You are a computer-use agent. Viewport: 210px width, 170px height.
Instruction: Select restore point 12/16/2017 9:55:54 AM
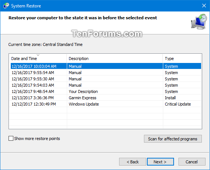click(x=106, y=73)
